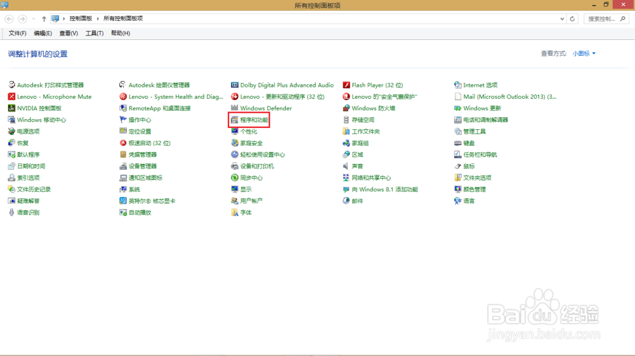This screenshot has width=635, height=356.
Task: Open 轻松使用设置中心 link
Action: [263, 155]
